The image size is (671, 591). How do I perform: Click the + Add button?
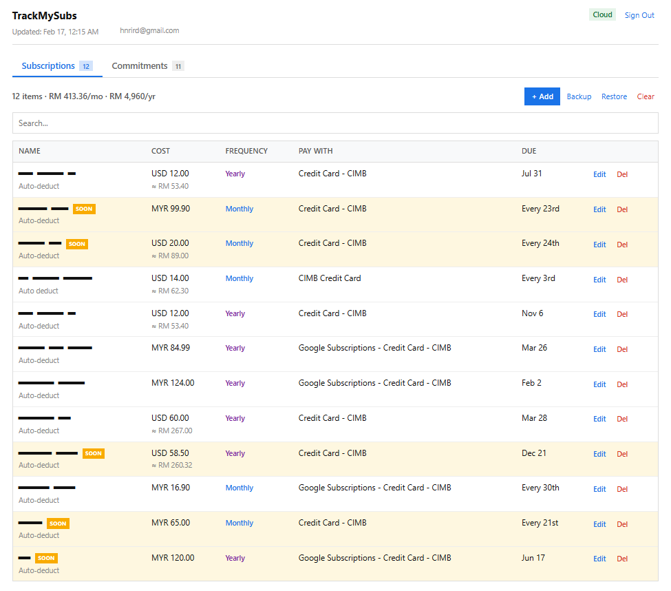[x=542, y=97]
